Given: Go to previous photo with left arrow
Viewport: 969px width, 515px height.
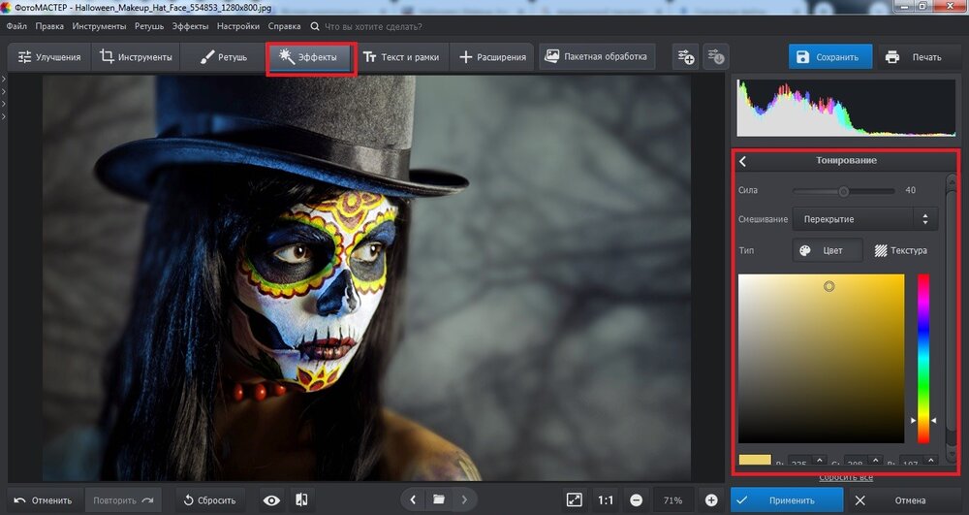Looking at the screenshot, I should [x=414, y=500].
